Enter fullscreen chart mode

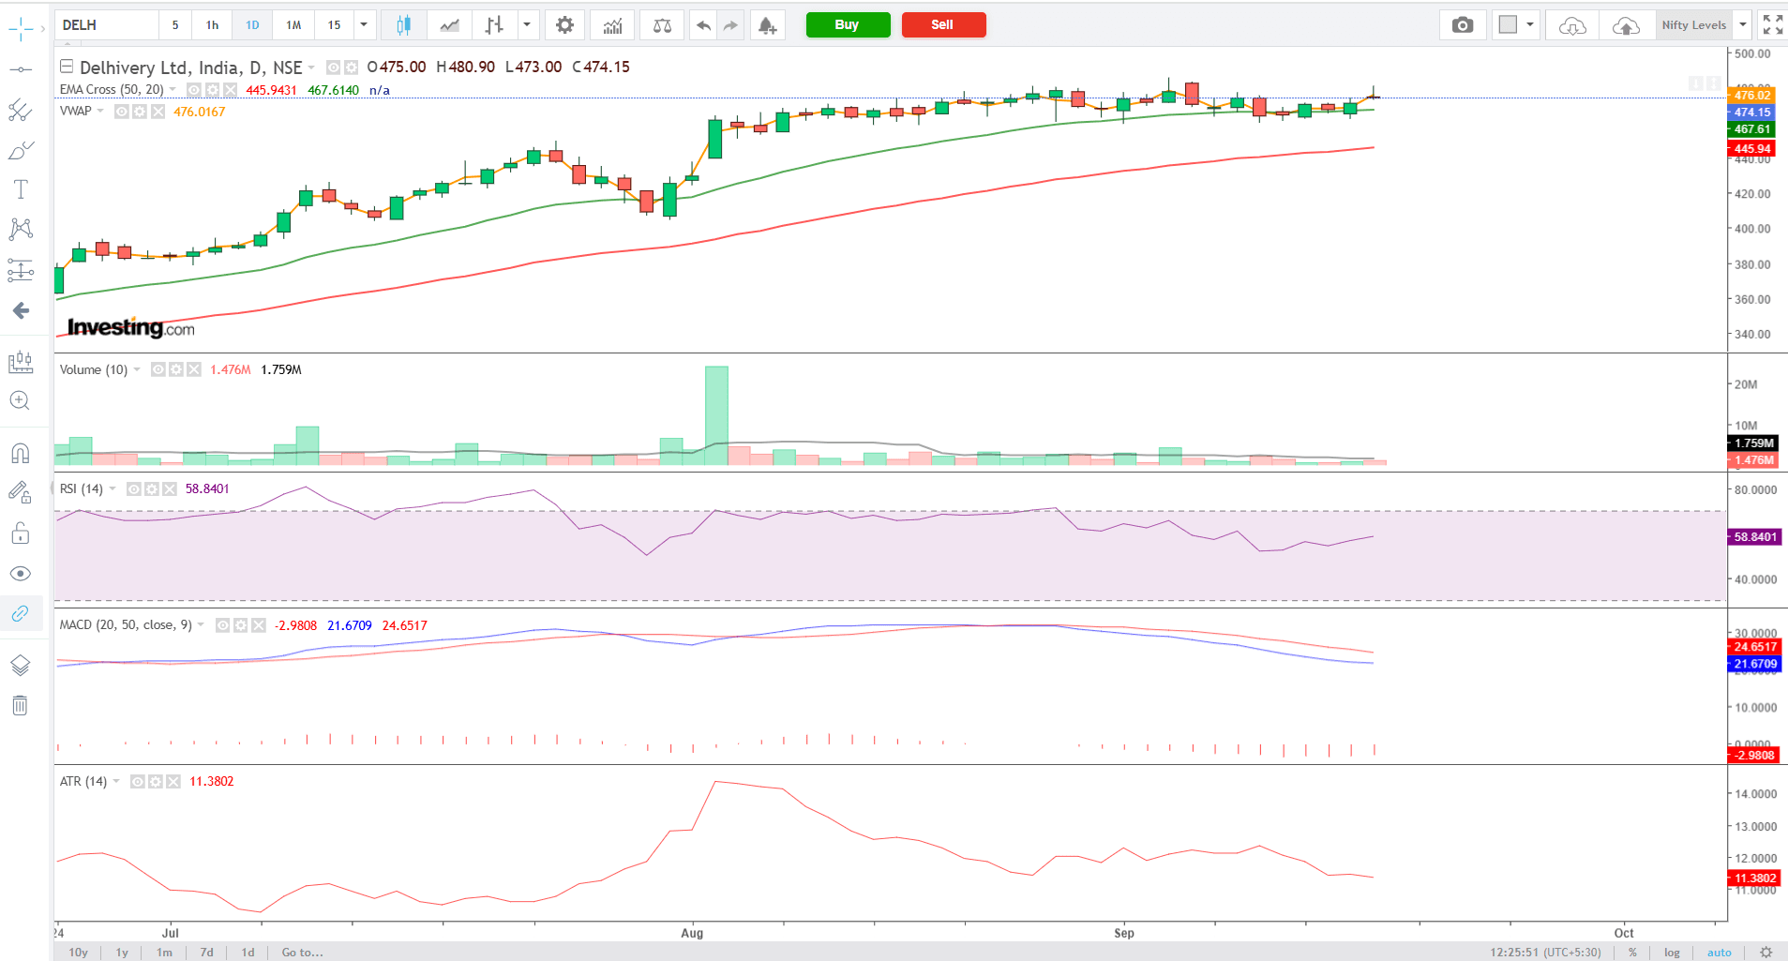1772,25
